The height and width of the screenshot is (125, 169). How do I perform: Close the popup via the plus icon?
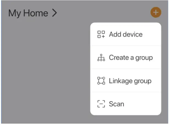[156, 12]
